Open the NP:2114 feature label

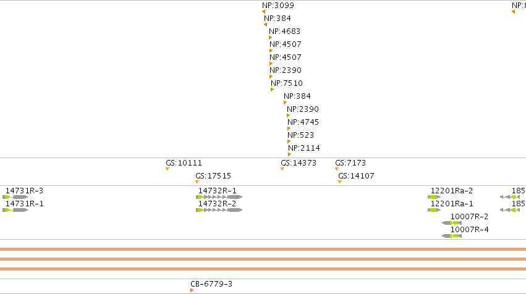click(x=304, y=148)
